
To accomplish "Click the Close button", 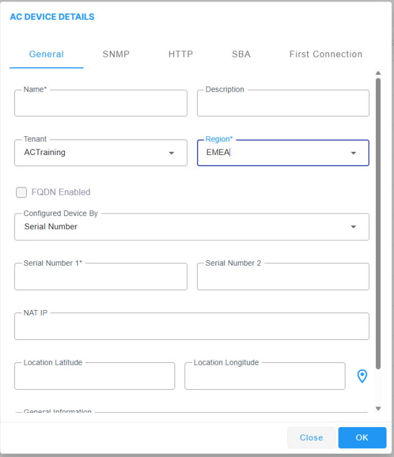I will [311, 438].
